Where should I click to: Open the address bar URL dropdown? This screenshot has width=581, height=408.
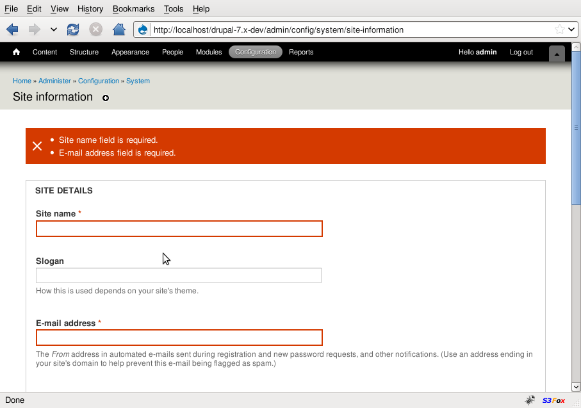(x=571, y=29)
